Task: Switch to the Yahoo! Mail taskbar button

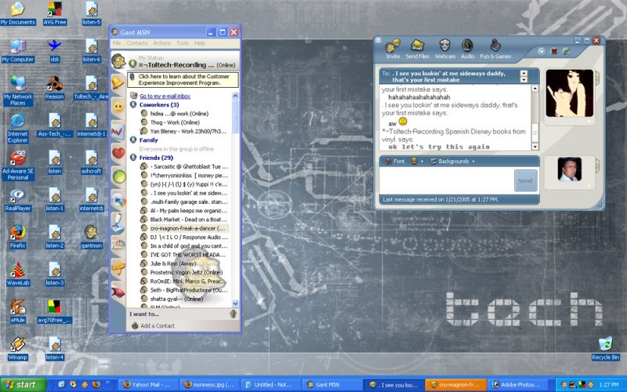Action: click(147, 385)
